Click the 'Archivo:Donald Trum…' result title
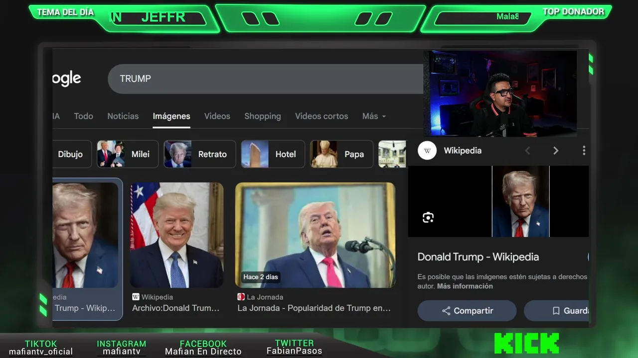This screenshot has height=358, width=638. click(175, 308)
